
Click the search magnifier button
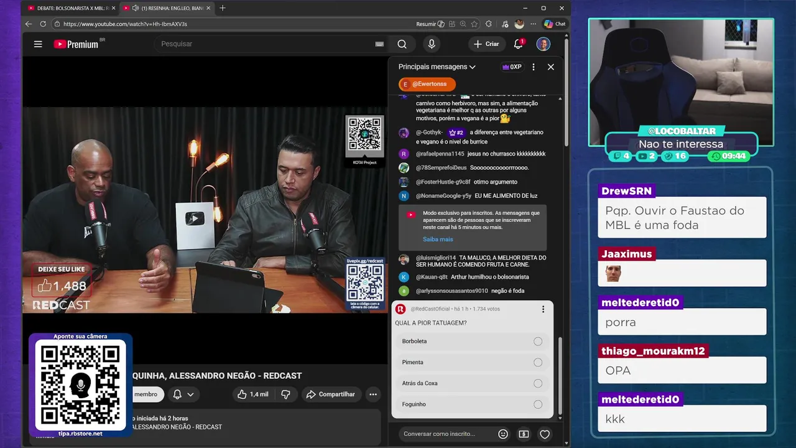402,44
